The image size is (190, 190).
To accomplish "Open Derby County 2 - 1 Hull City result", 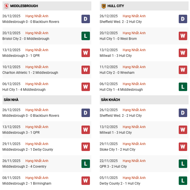I will click(120, 183).
